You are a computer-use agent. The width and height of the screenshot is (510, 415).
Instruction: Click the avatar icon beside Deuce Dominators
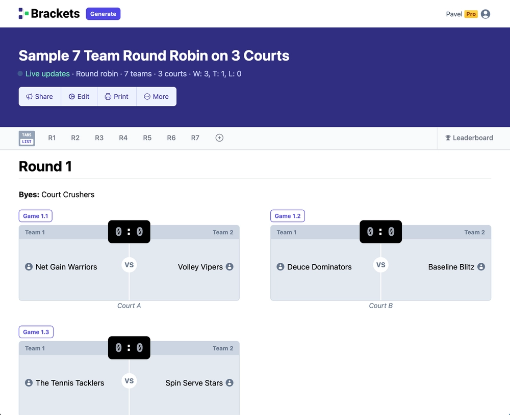coord(280,267)
